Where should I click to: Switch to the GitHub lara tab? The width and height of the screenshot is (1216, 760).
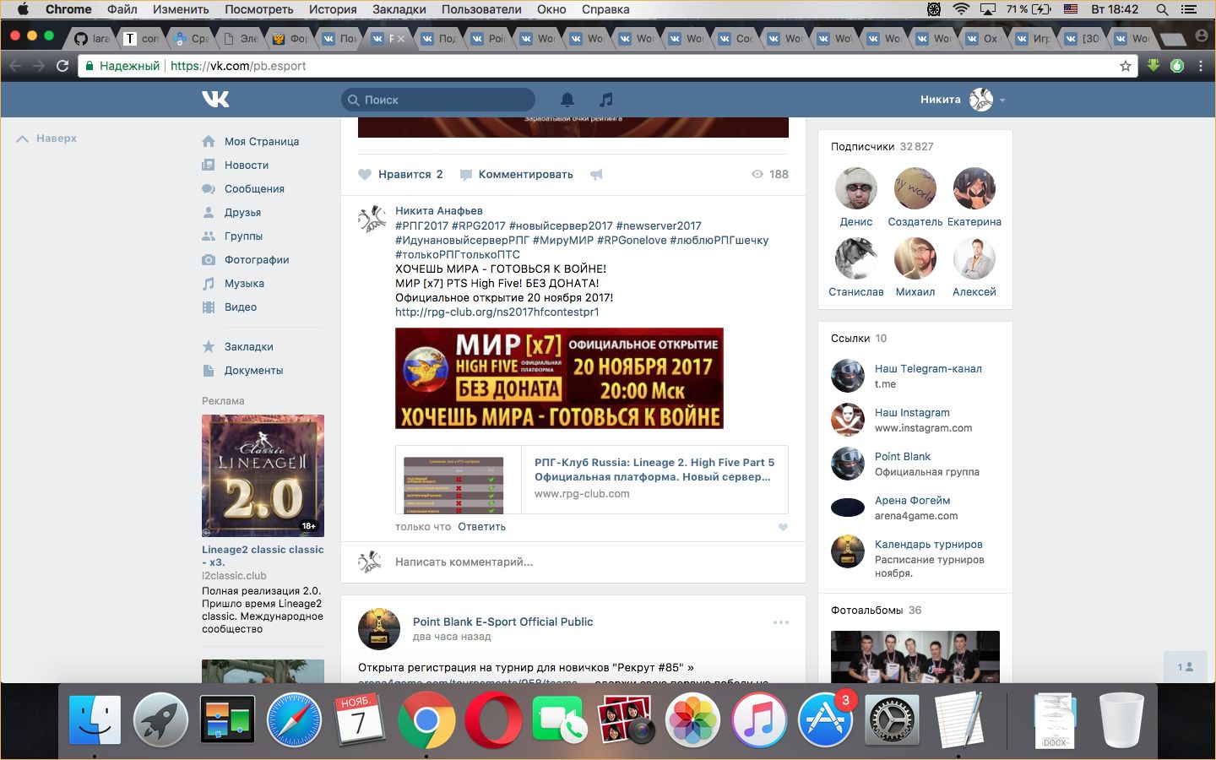pos(92,38)
